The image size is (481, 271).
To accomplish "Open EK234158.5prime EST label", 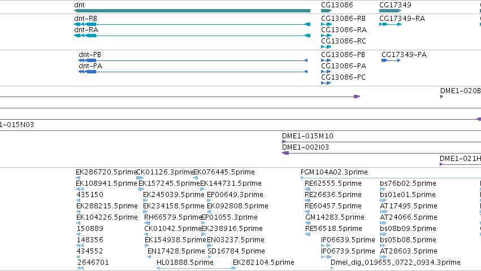I will coord(174,206).
